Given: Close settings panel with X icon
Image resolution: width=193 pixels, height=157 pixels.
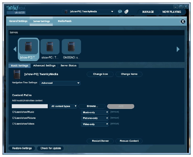Looking at the screenshot, I should tap(183, 21).
